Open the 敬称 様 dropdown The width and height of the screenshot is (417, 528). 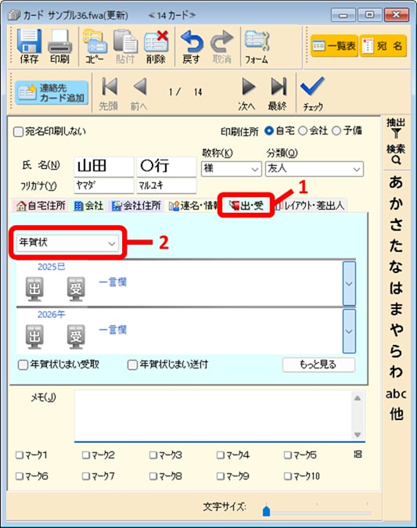pos(231,168)
